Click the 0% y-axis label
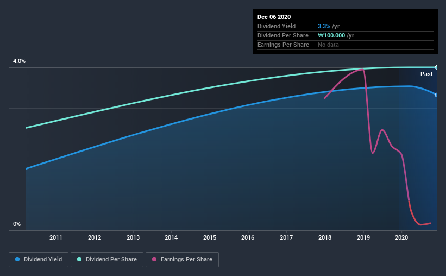The image size is (446, 276). pyautogui.click(x=17, y=224)
